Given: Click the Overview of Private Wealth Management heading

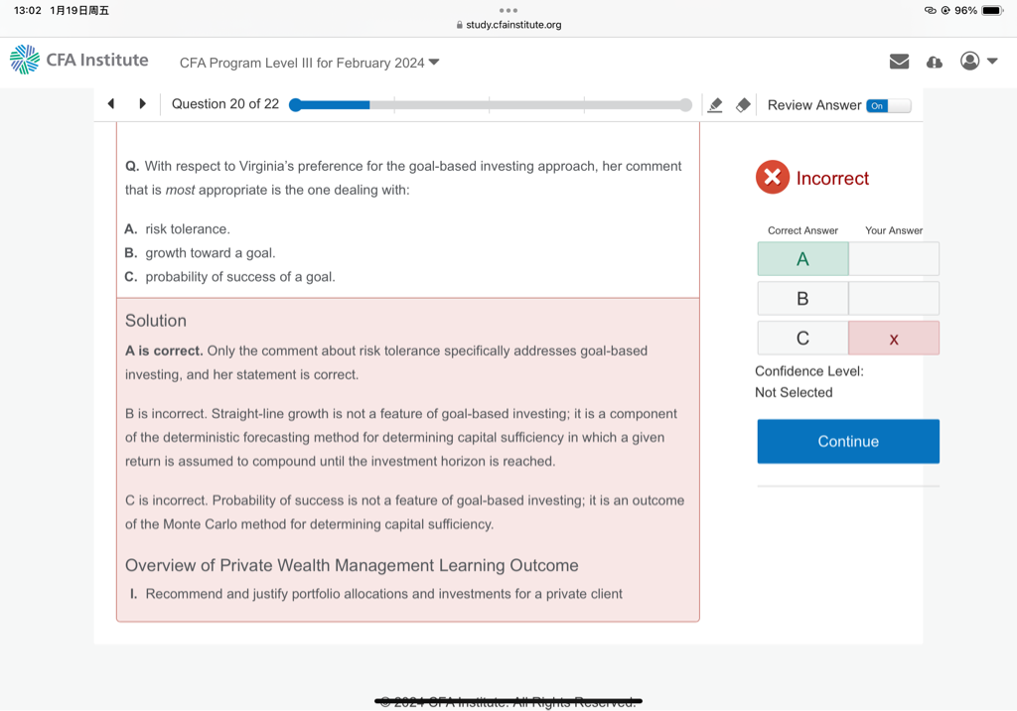Looking at the screenshot, I should pyautogui.click(x=352, y=565).
